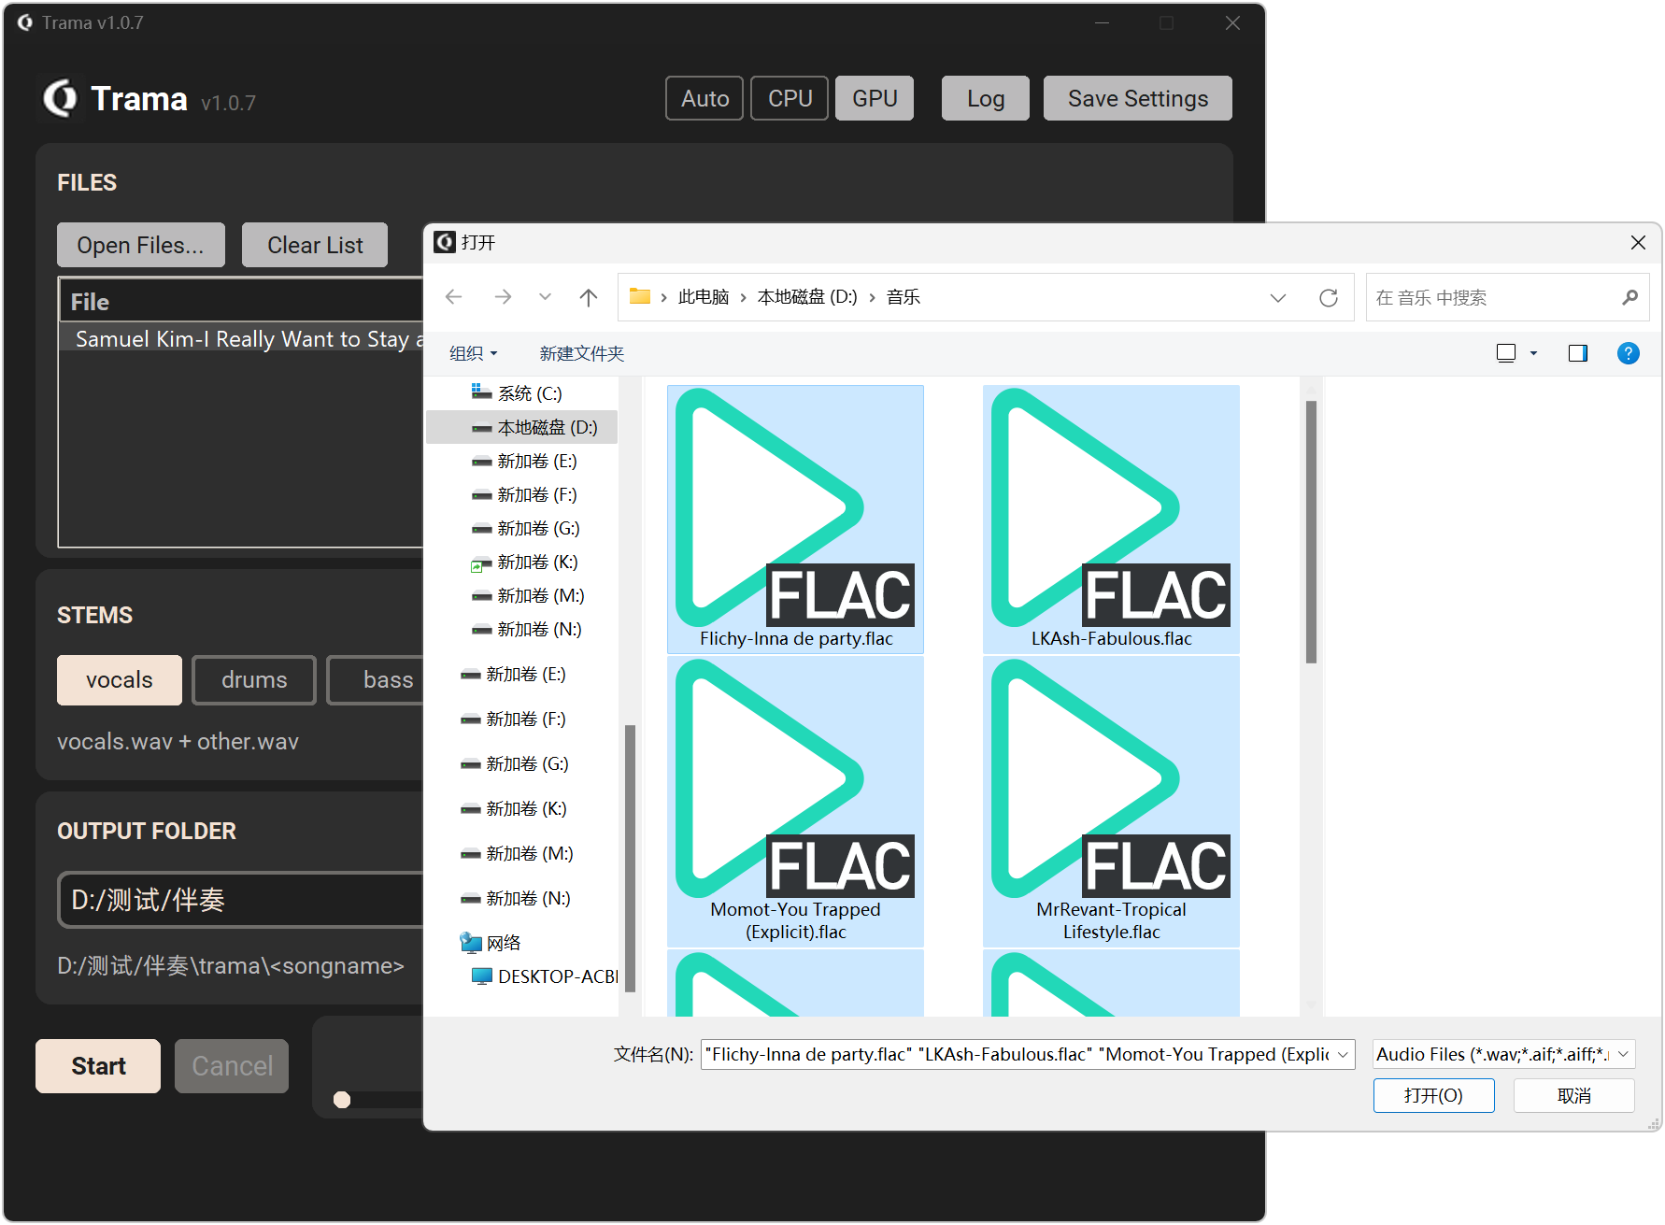The width and height of the screenshot is (1665, 1225).
Task: Select the Samuel Kim file row
Action: (241, 338)
